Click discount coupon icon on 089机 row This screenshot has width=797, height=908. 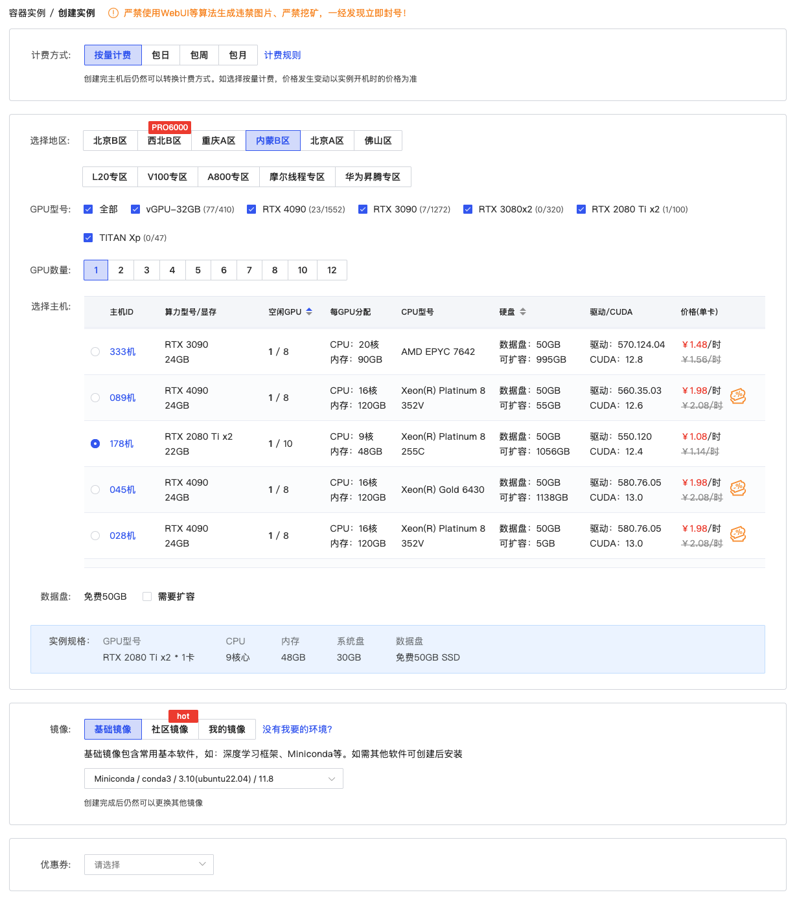tap(738, 396)
